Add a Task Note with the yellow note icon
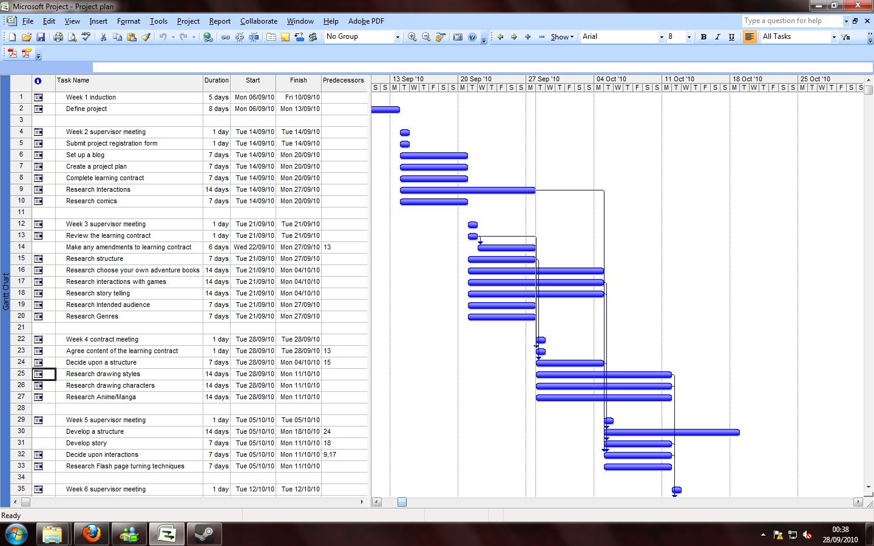This screenshot has width=874, height=546. pyautogui.click(x=285, y=37)
